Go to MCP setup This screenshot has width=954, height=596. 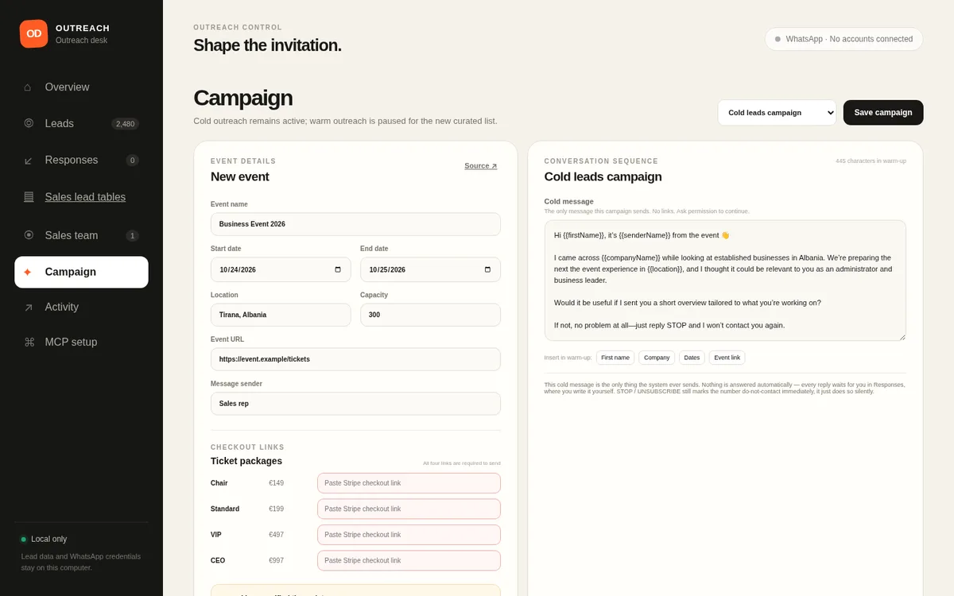pyautogui.click(x=81, y=342)
